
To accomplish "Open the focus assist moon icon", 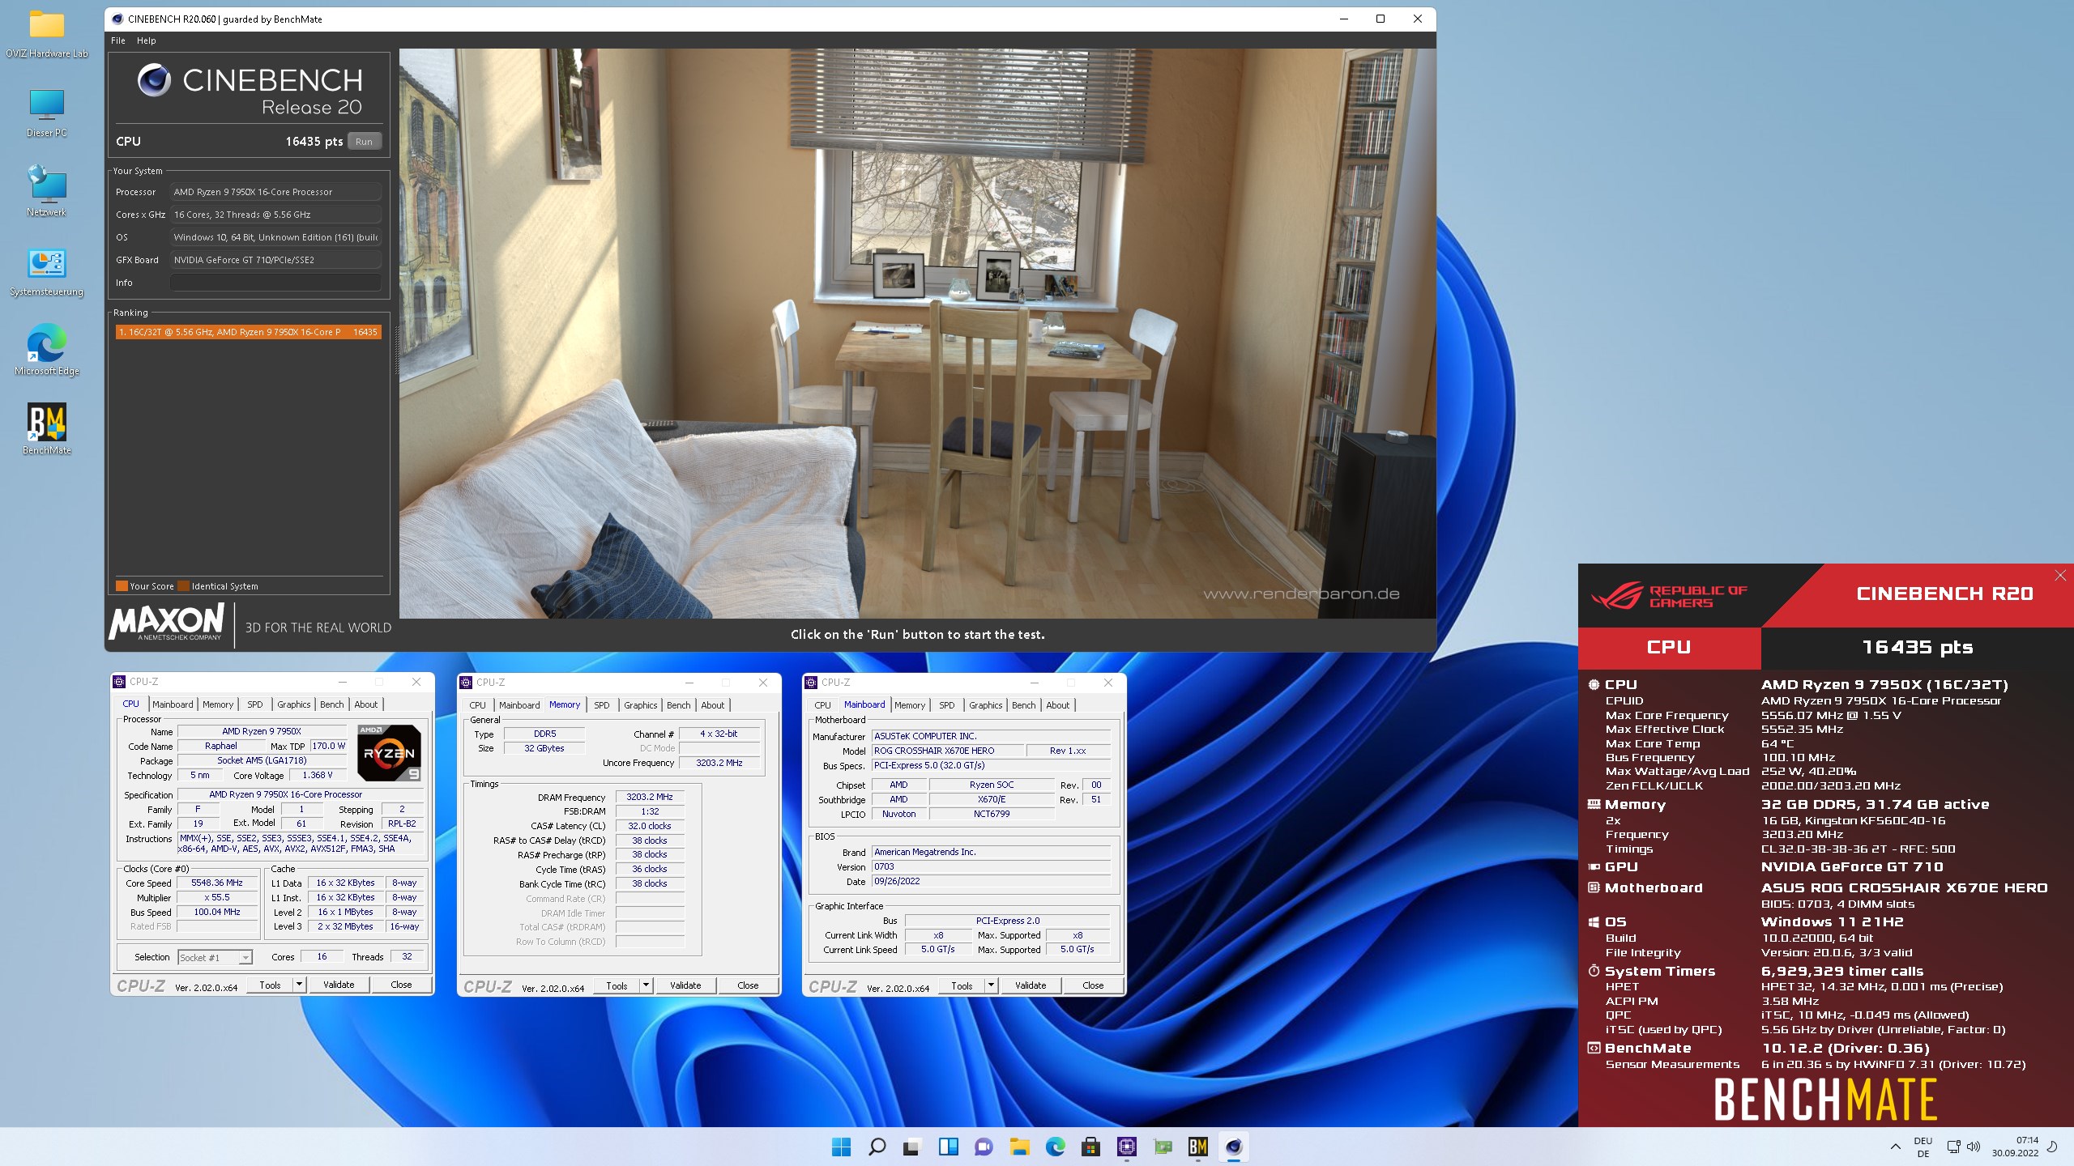I will pyautogui.click(x=2052, y=1147).
